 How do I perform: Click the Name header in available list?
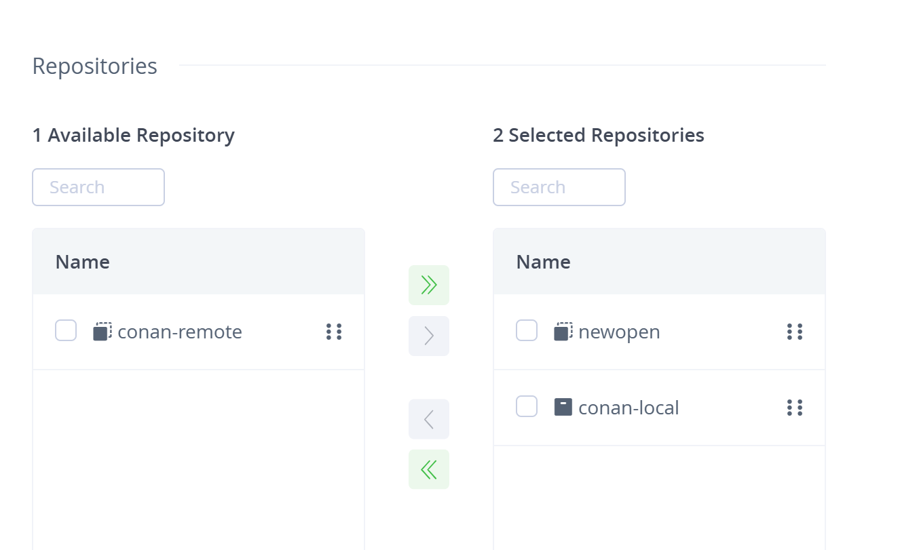83,262
